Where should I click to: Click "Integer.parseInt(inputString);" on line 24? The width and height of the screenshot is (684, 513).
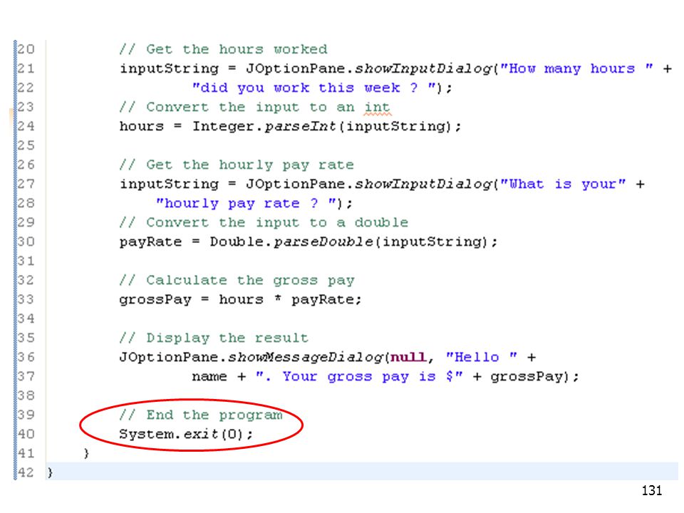pos(327,126)
